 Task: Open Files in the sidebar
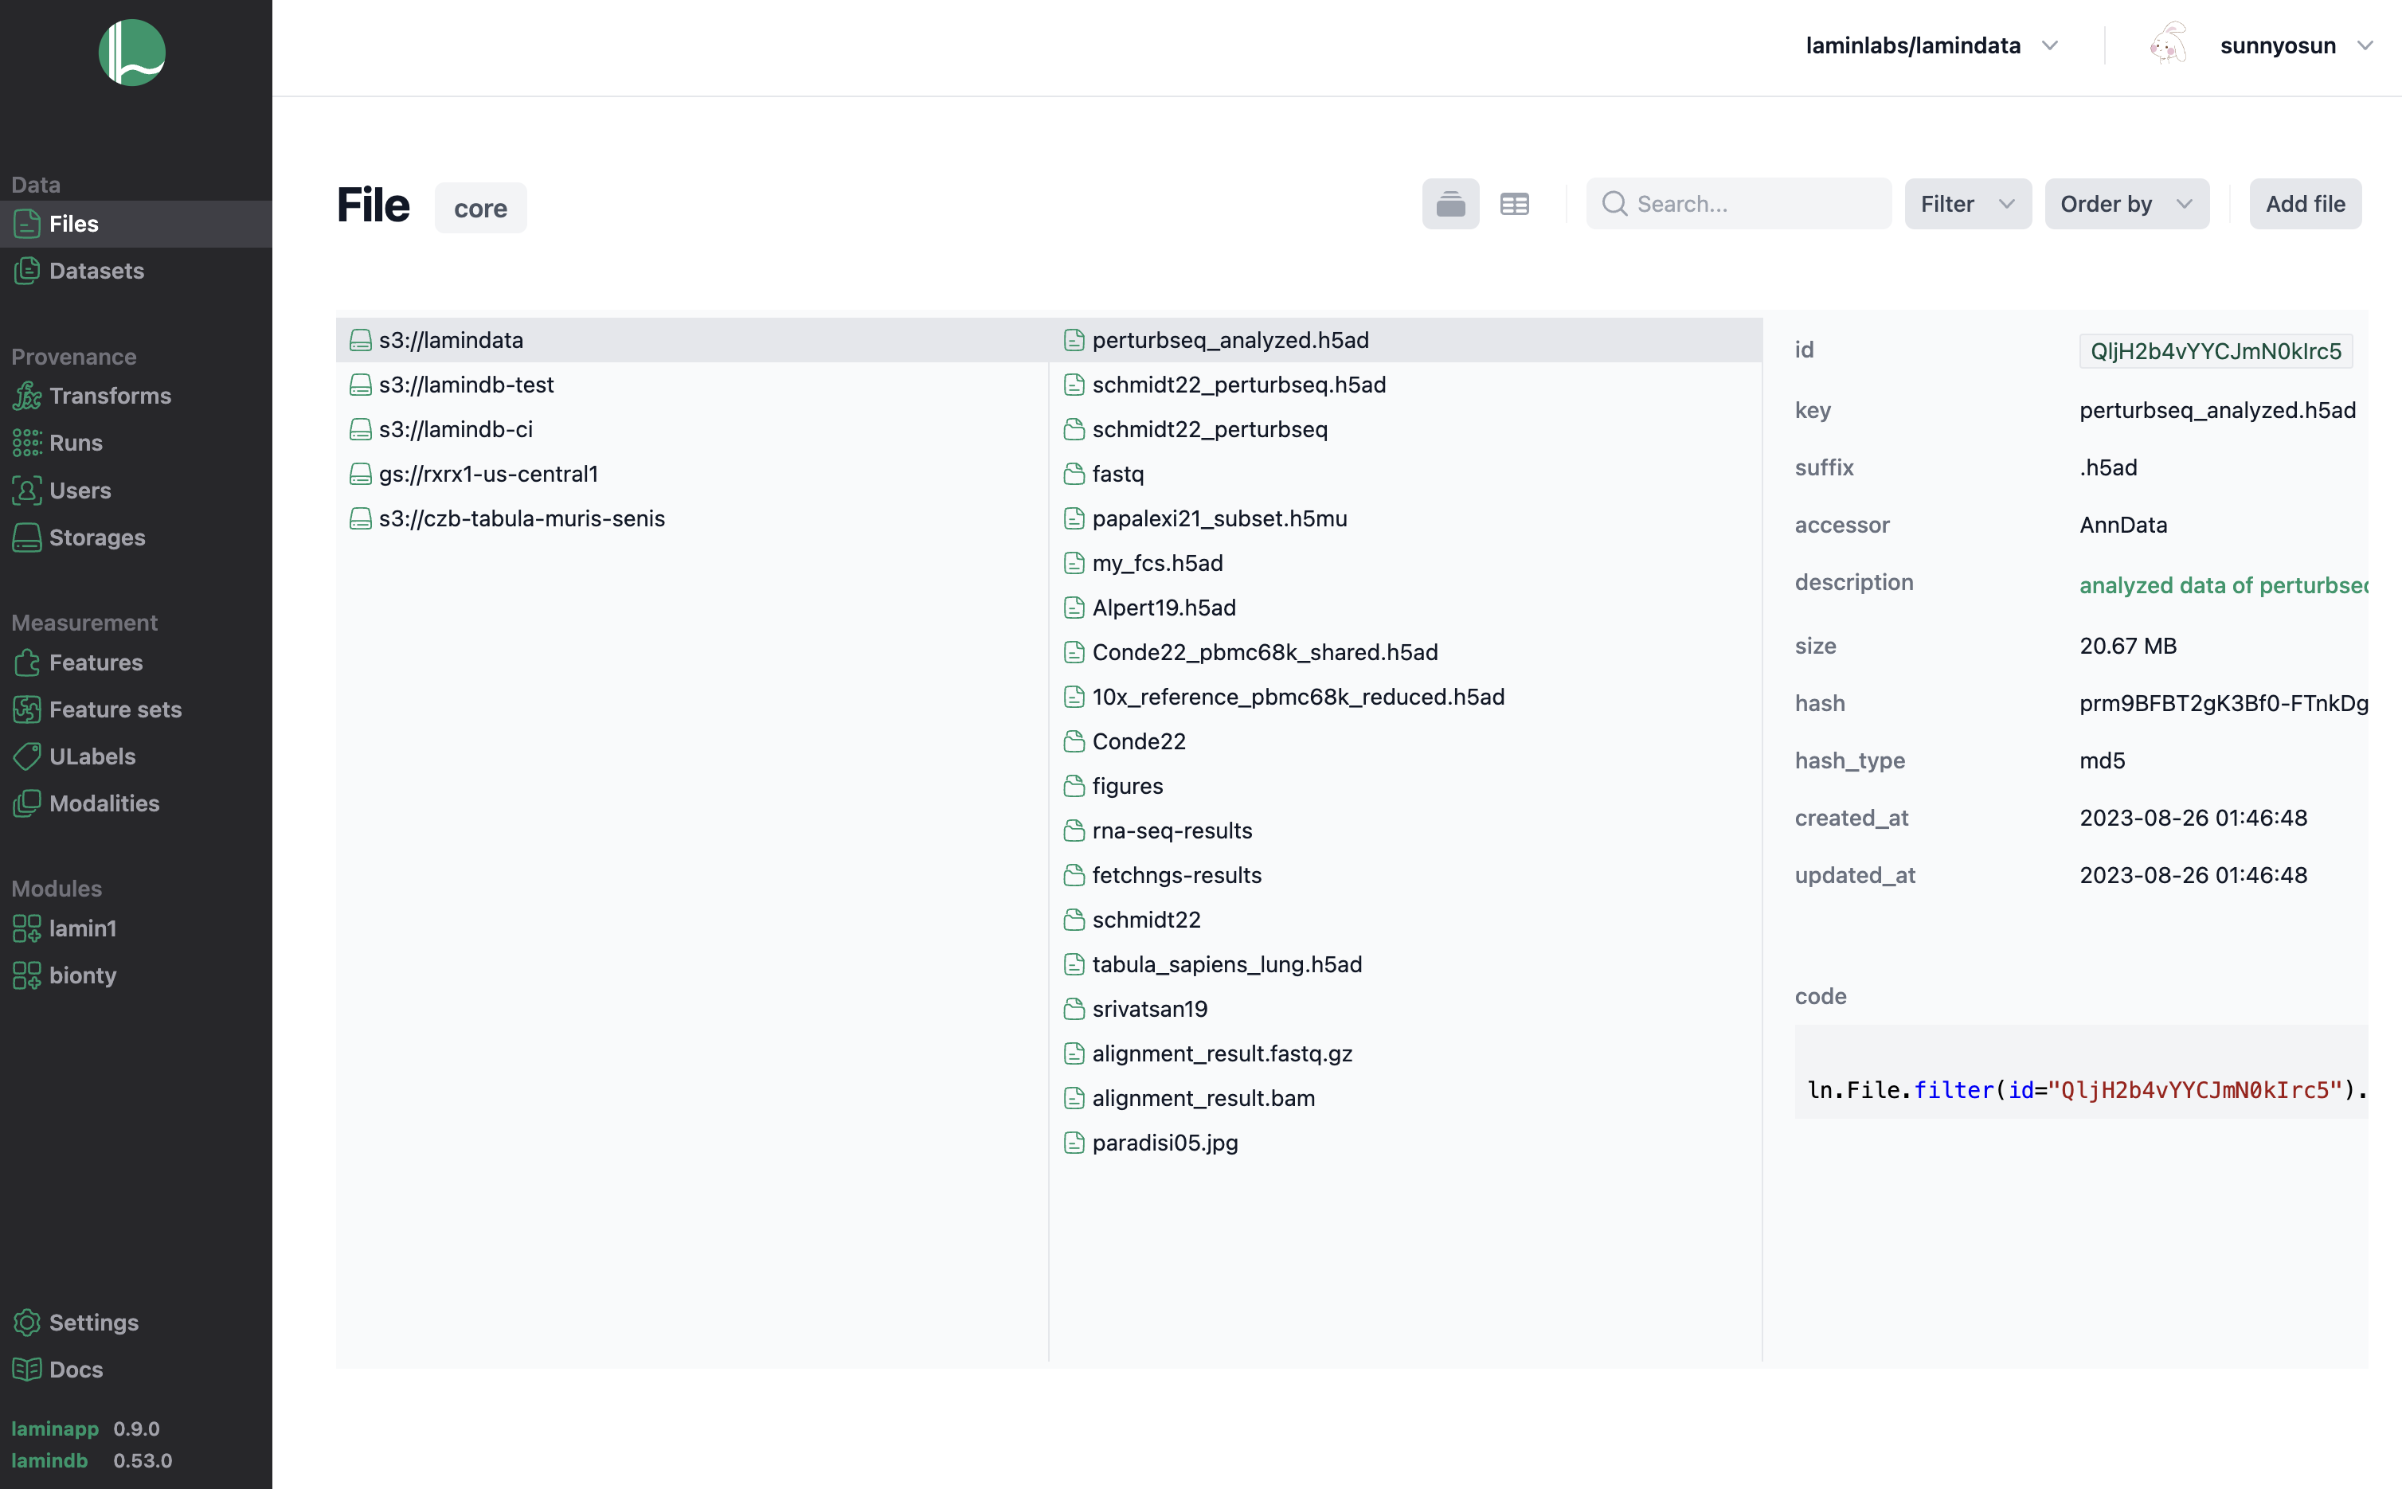136,224
